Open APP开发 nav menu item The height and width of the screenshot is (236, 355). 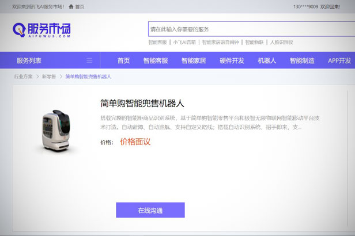click(339, 60)
